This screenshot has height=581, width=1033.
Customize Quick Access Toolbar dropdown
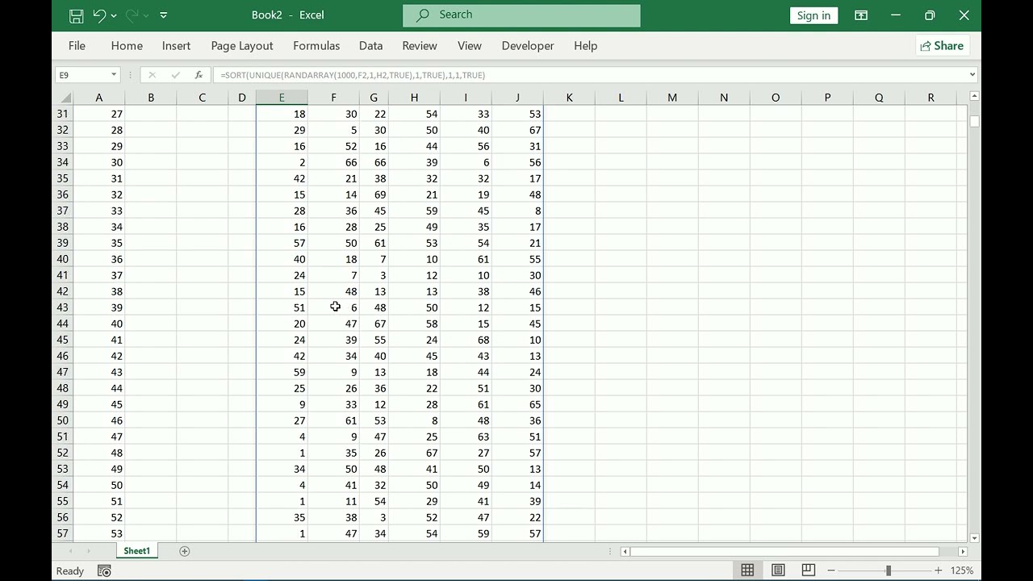tap(164, 15)
